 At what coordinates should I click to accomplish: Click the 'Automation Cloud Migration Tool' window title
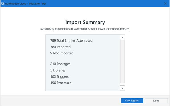click(x=25, y=4)
